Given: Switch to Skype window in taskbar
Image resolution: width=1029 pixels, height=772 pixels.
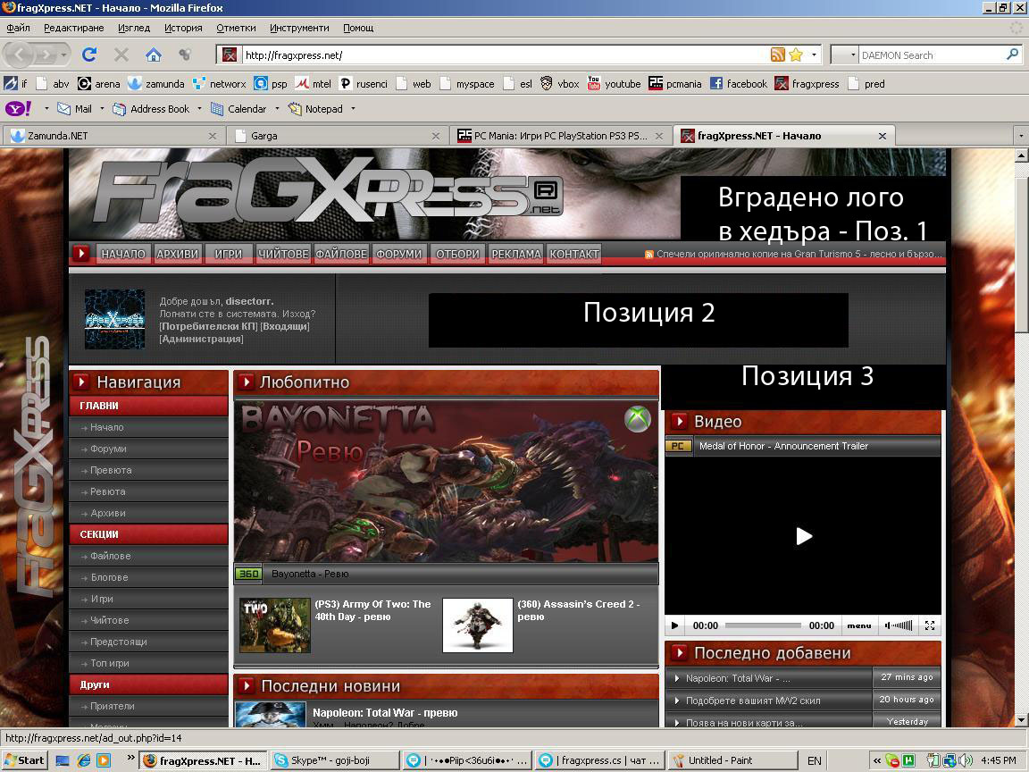Looking at the screenshot, I should coord(335,760).
